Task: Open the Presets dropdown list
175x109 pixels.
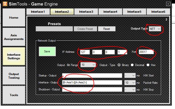Action: pos(54,29)
